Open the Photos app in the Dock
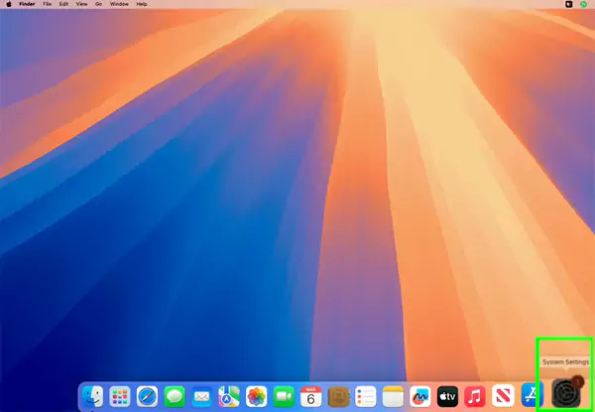The image size is (595, 412). click(257, 396)
